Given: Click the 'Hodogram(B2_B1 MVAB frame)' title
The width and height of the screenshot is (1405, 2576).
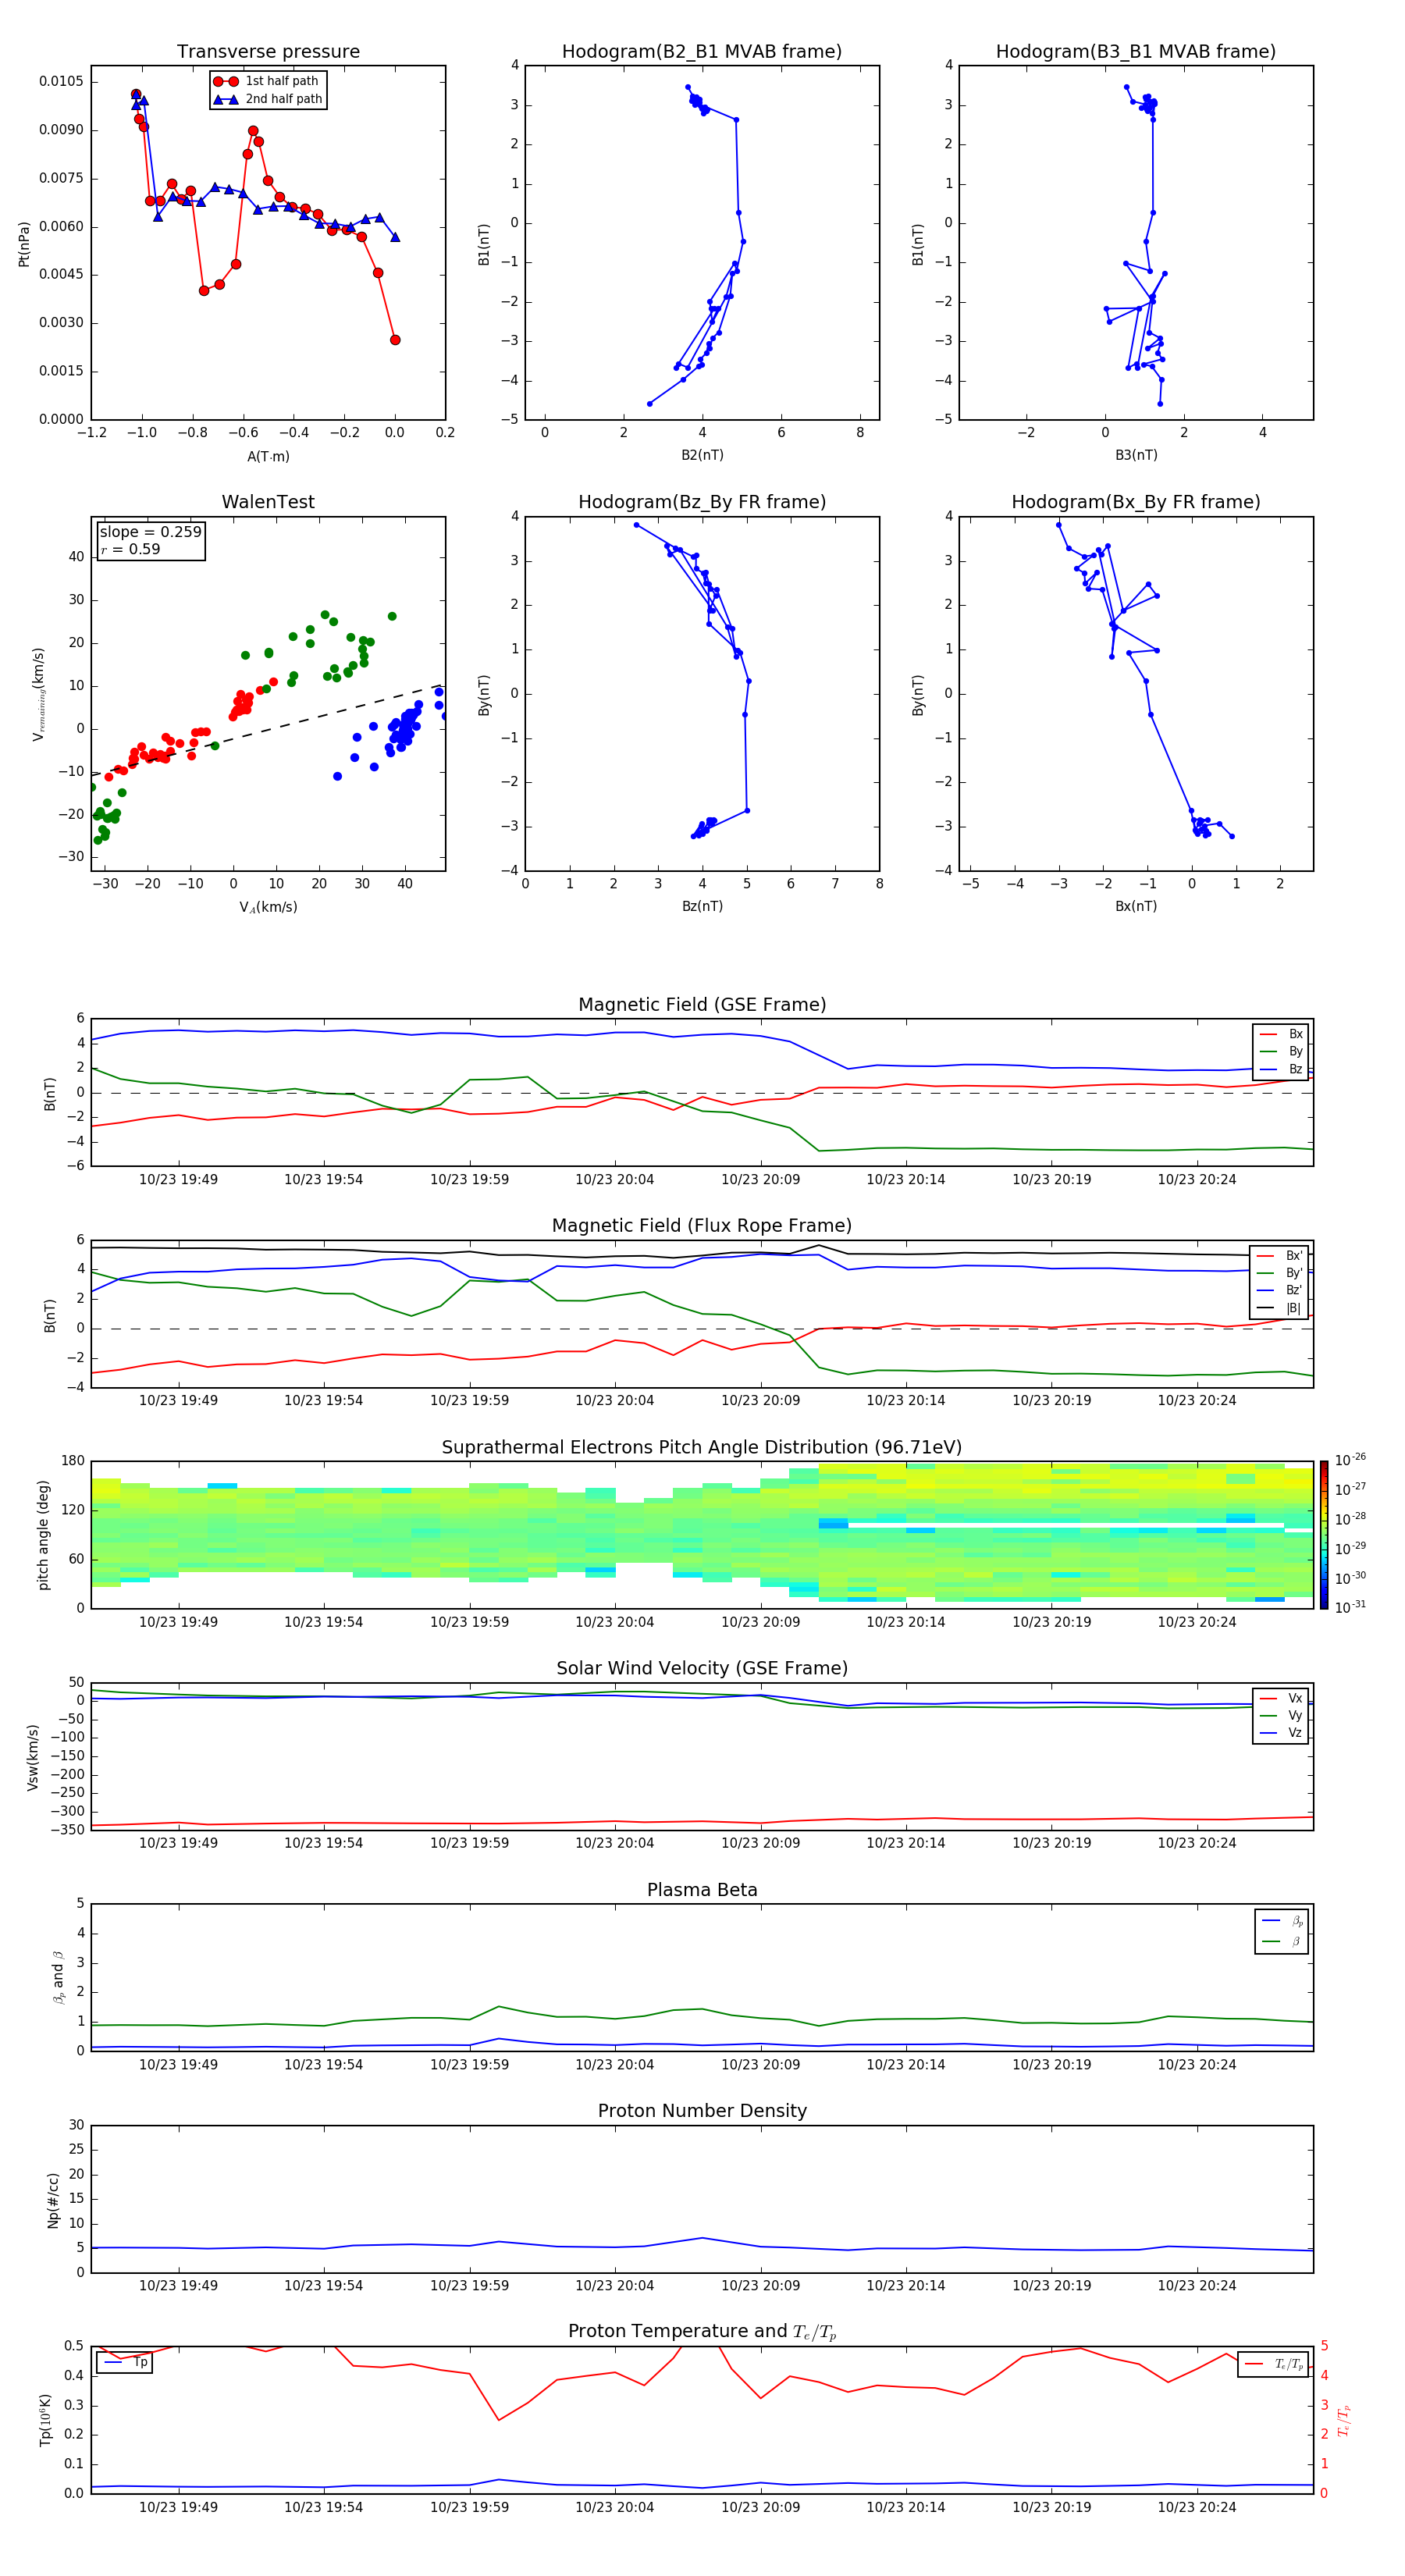Looking at the screenshot, I should click(702, 51).
